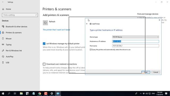Click the Find a setting search box
Viewport: 170px width, 96px height.
click(20, 15)
